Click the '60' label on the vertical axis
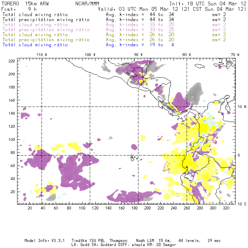 [13, 166]
